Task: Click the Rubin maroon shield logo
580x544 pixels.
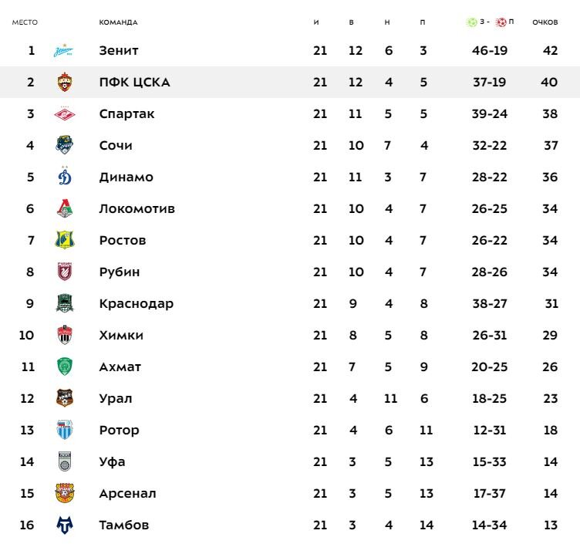Action: click(x=64, y=272)
